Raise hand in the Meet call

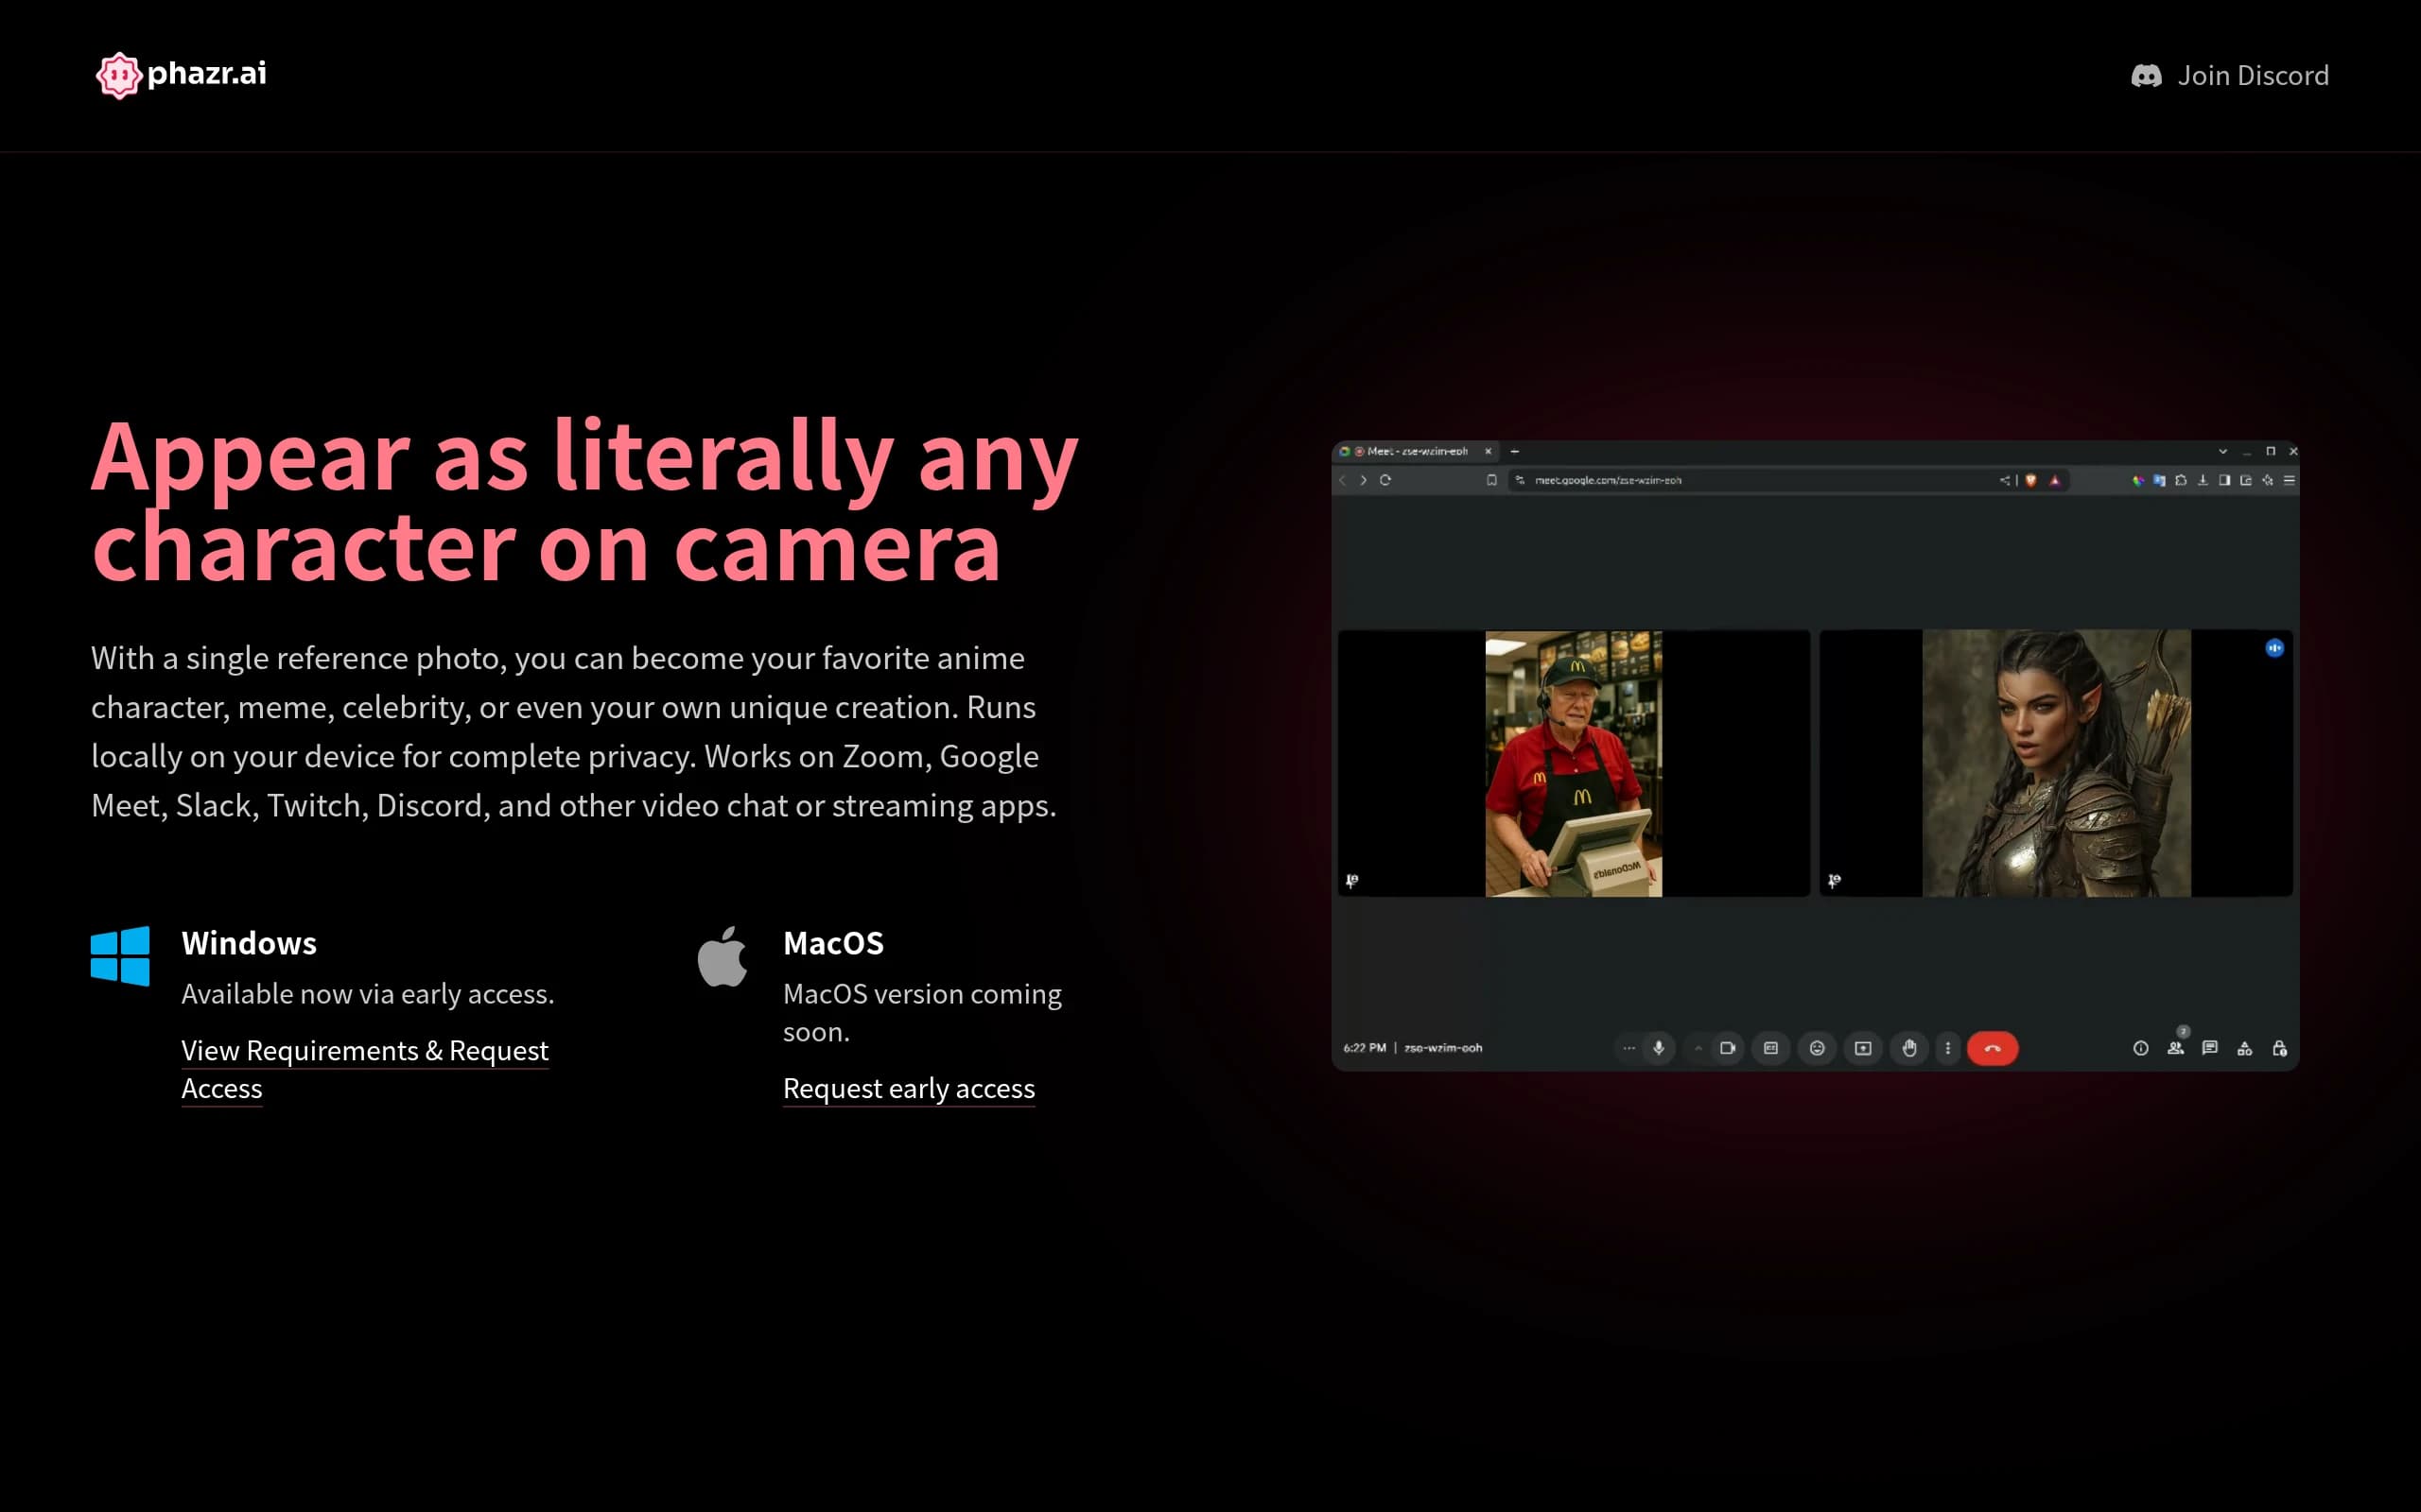tap(1908, 1048)
